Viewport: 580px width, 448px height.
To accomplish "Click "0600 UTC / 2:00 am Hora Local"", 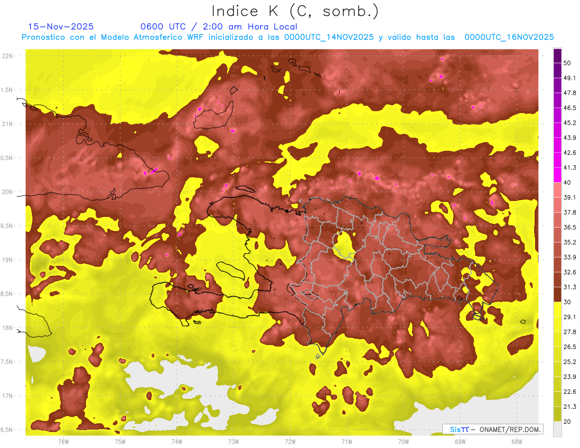I will [x=219, y=27].
